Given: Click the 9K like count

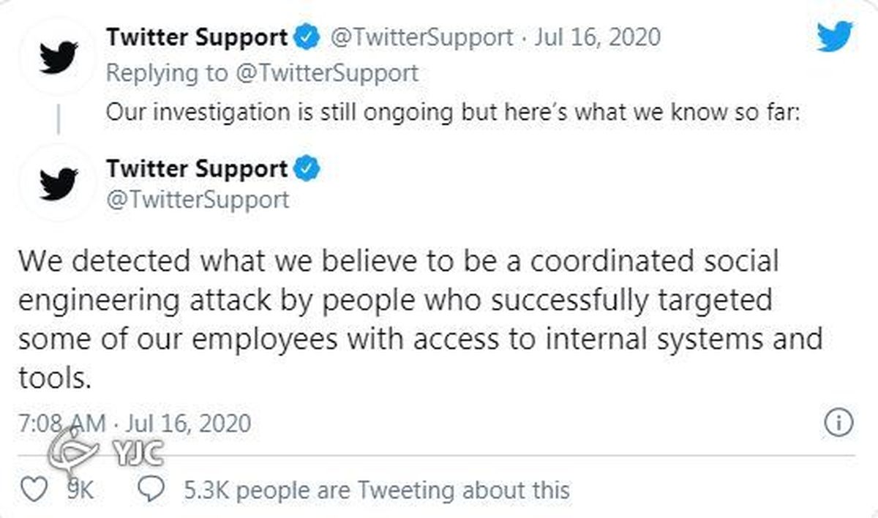Looking at the screenshot, I should 79,489.
